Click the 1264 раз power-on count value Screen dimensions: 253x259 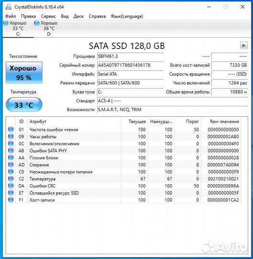(x=230, y=83)
